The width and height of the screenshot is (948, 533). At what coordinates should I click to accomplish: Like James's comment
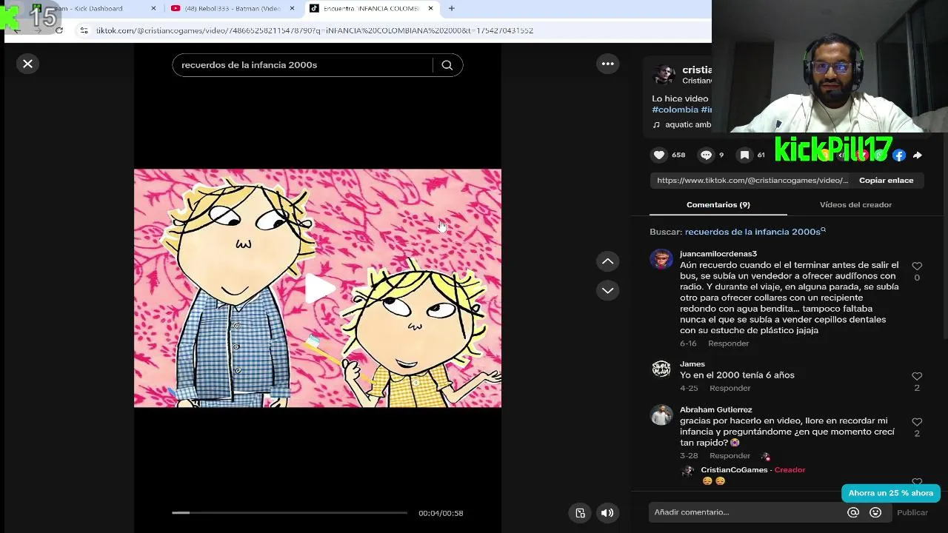[x=917, y=377]
